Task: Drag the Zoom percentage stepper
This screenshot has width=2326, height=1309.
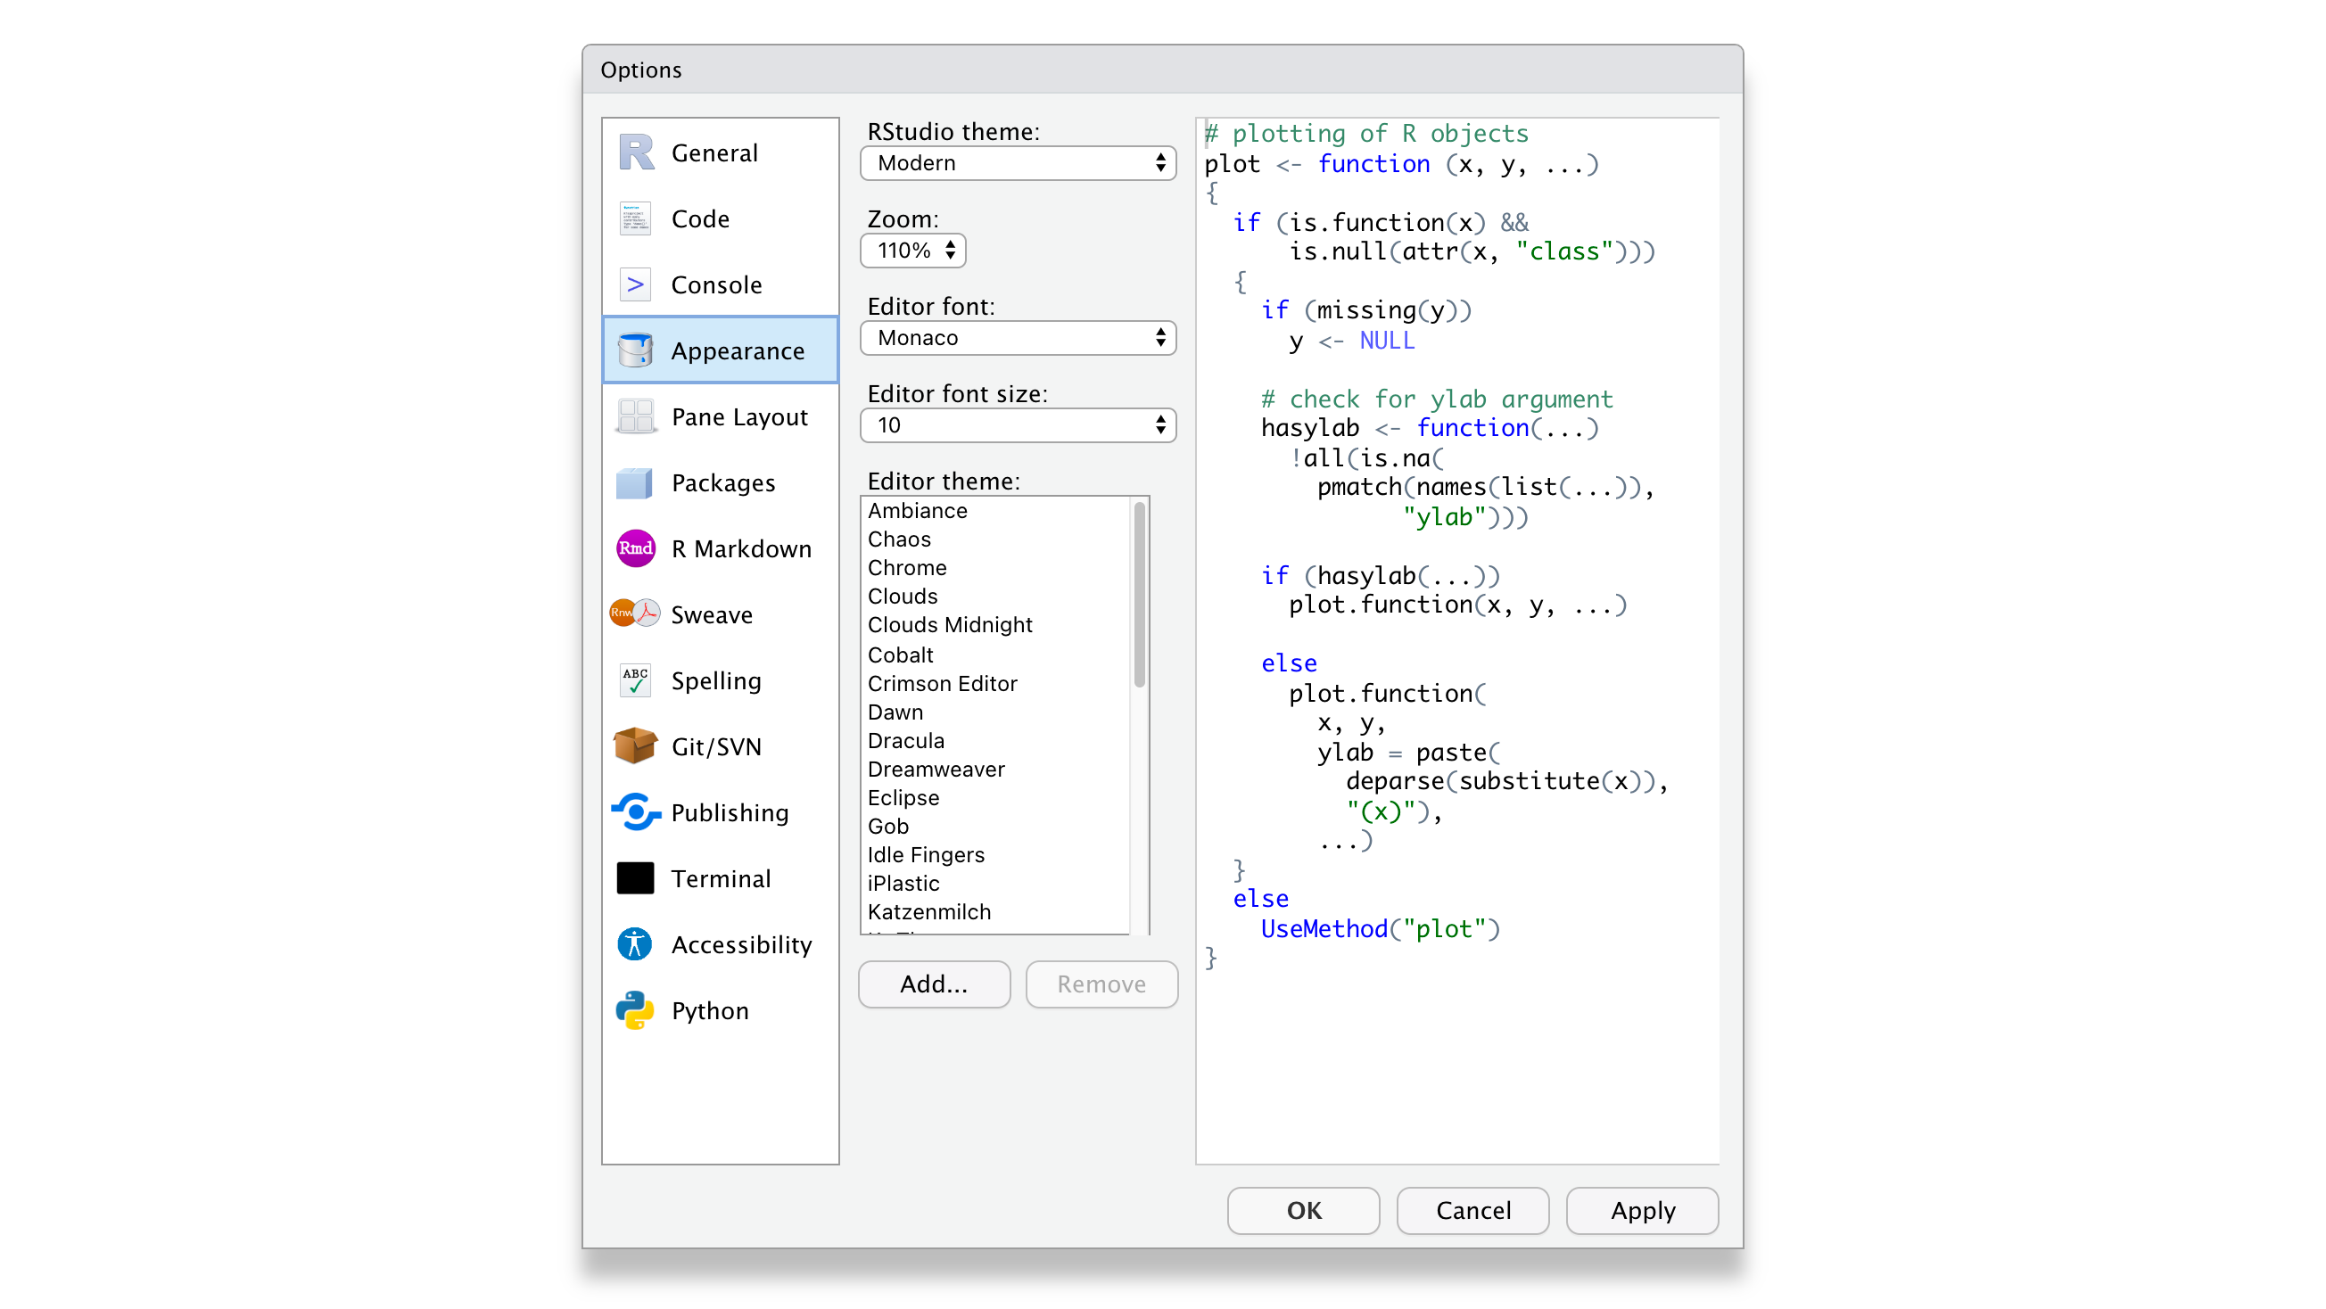Action: tap(945, 249)
